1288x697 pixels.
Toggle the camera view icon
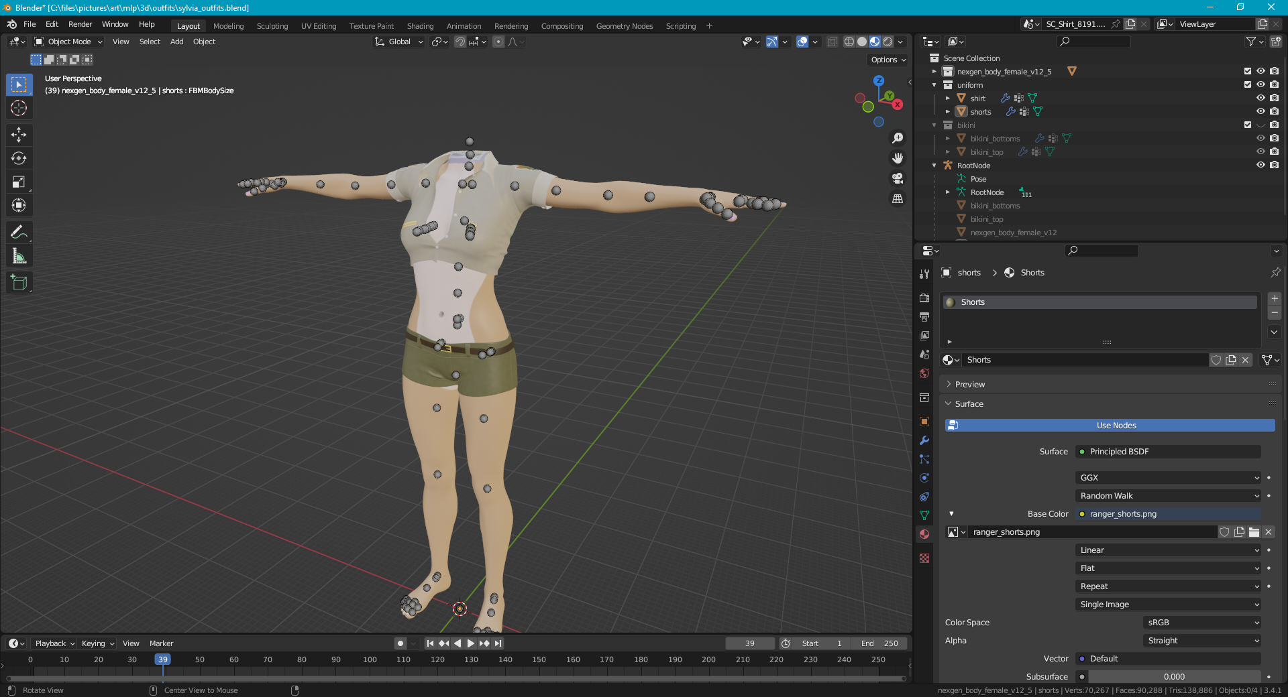[897, 178]
